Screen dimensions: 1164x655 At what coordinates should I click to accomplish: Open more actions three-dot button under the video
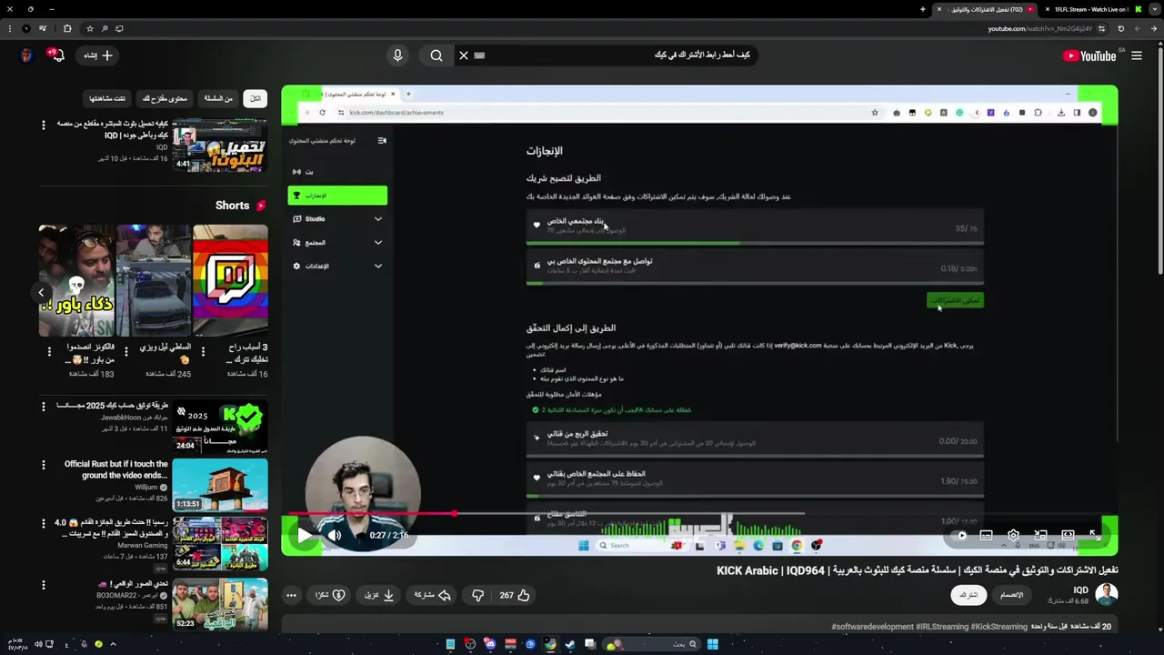point(291,595)
